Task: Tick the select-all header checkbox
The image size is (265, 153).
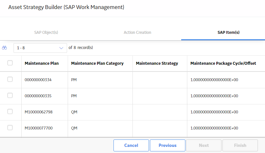Action: tap(10, 63)
